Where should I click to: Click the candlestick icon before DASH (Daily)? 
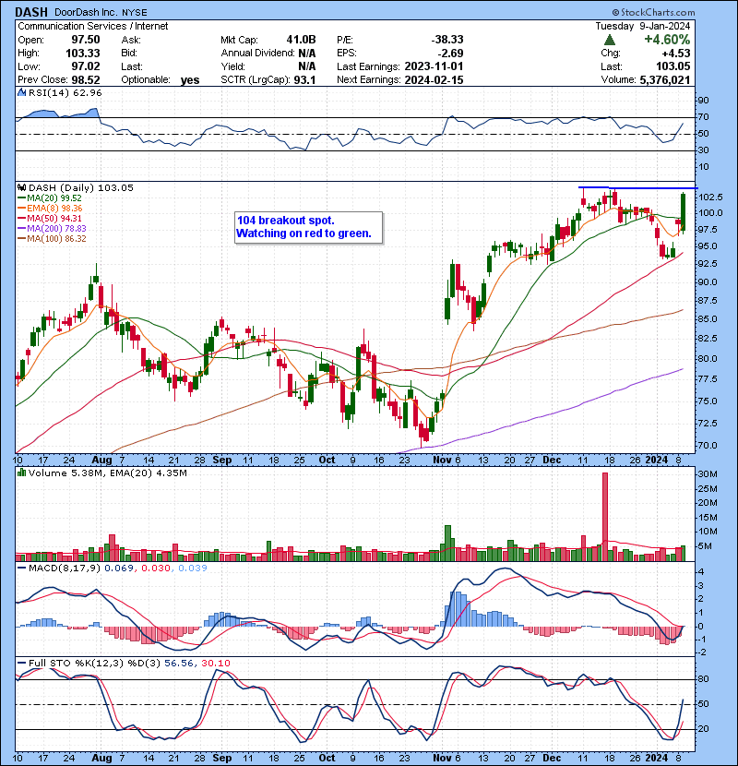click(22, 187)
